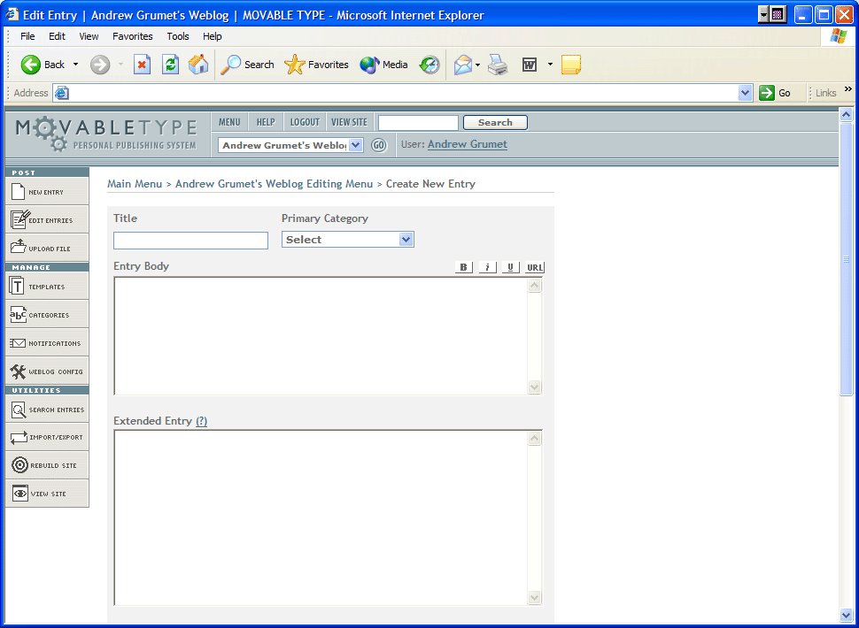859x628 pixels.
Task: Open the Primary Category Select dropdown
Action: [x=348, y=240]
